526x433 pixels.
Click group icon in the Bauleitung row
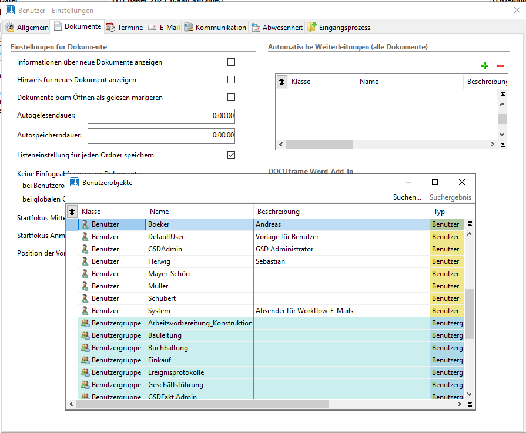click(85, 335)
